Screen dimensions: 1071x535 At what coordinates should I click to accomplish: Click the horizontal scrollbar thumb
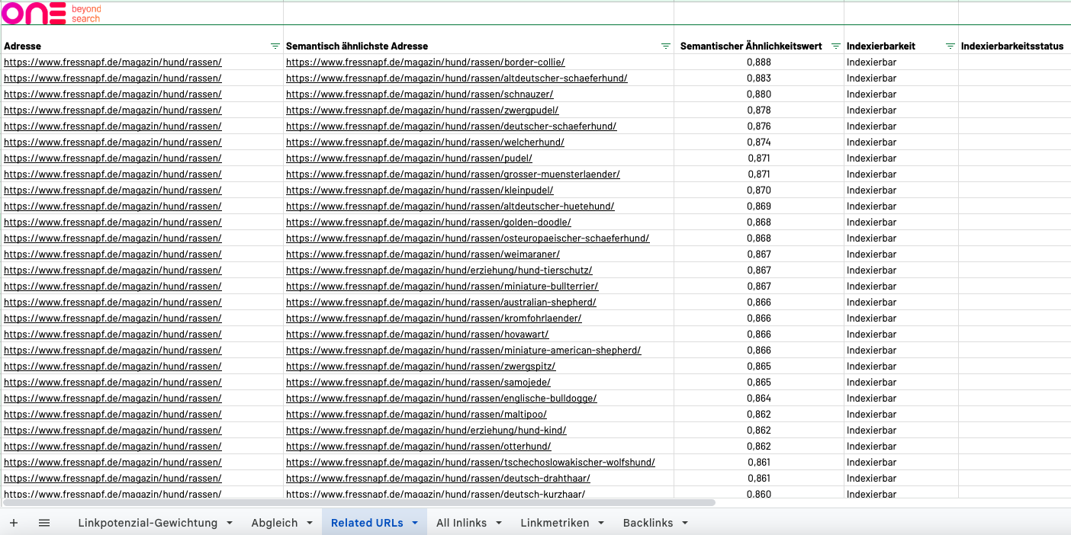click(359, 503)
